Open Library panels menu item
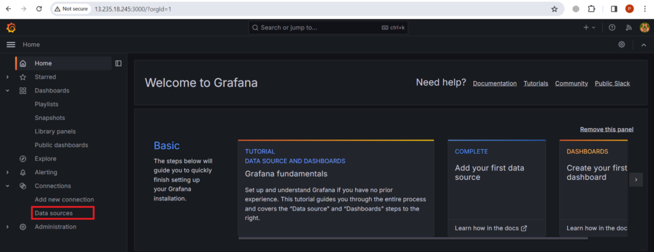The width and height of the screenshot is (654, 252). [x=55, y=131]
